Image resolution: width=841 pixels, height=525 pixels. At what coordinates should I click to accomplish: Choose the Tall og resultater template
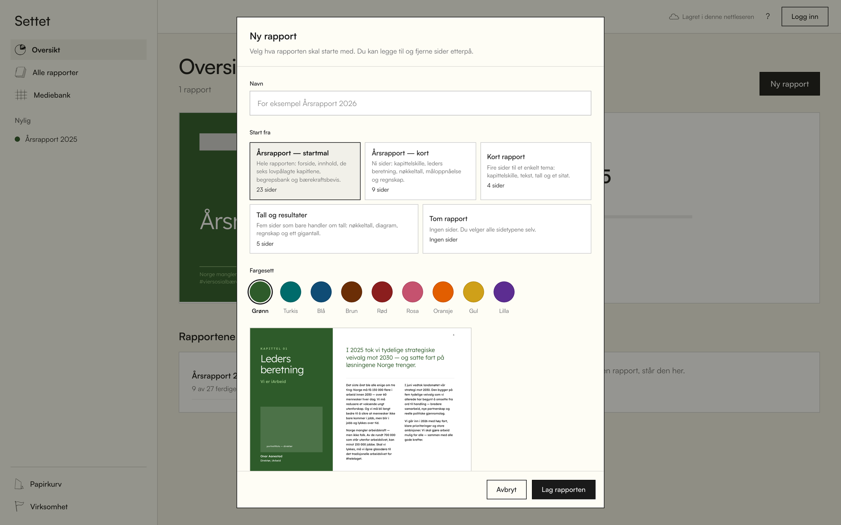(x=334, y=229)
